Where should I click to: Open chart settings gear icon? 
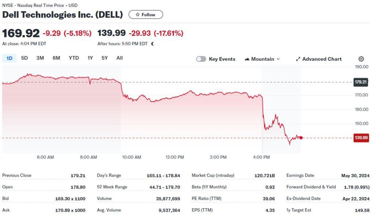pos(361,59)
